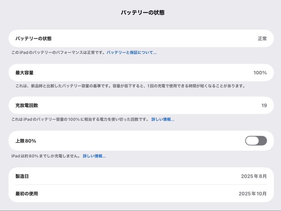Select the バッテリーの状態 row showing 正常

click(x=140, y=38)
